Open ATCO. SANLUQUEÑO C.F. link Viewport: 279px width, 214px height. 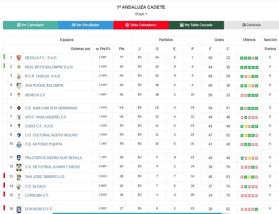(46, 117)
